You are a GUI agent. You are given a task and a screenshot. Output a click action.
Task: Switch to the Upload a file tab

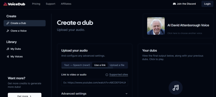tap(117, 65)
